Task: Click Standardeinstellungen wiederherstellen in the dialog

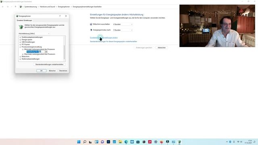Action: point(49,64)
